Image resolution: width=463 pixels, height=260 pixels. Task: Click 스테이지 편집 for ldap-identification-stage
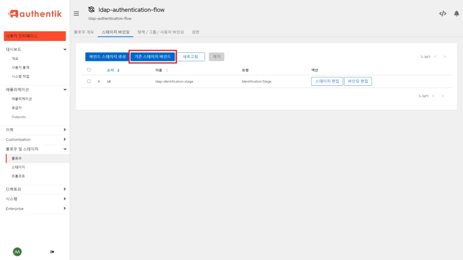pyautogui.click(x=326, y=81)
